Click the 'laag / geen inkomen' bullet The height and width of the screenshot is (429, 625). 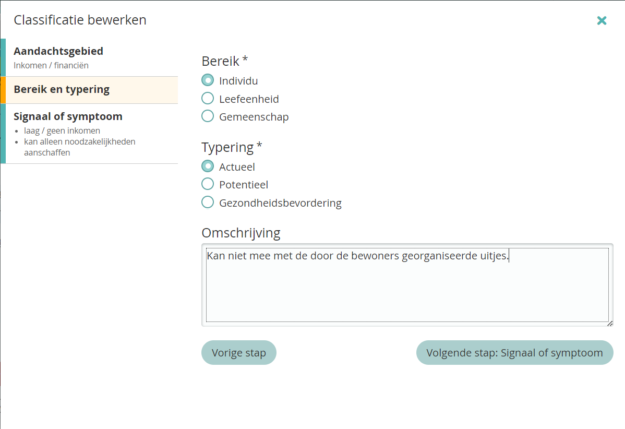pos(62,130)
